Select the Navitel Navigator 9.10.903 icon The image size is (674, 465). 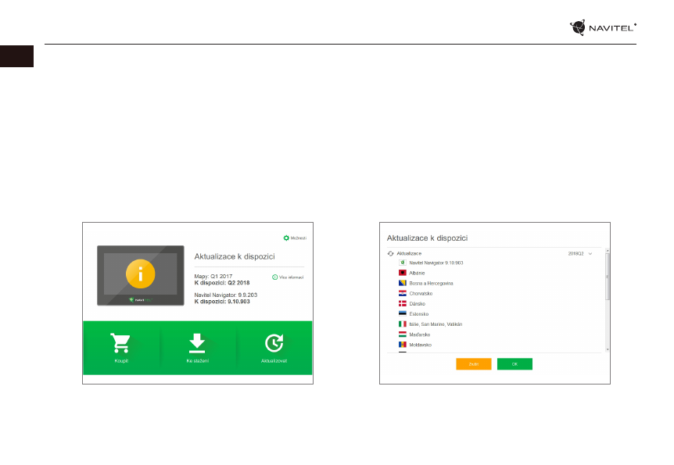point(403,263)
